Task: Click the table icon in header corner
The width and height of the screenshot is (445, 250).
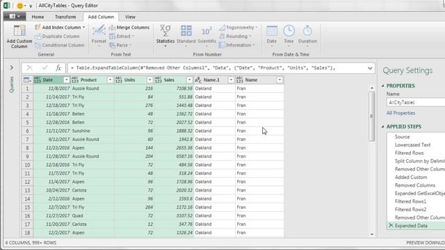Action: 27,80
